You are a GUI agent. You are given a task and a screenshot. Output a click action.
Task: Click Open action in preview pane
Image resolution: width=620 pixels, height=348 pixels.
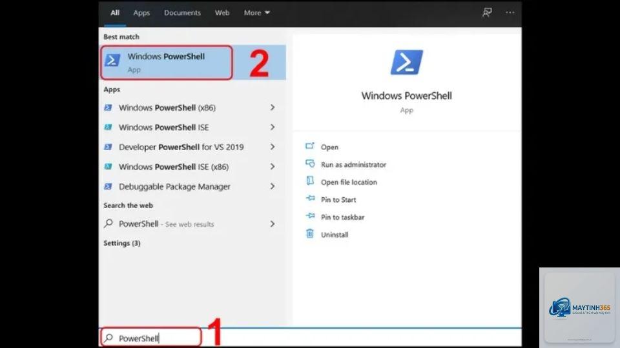(x=329, y=147)
